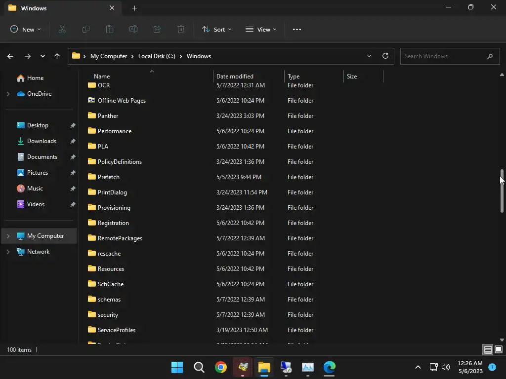Open recent locations dropdown arrow

tap(42, 56)
